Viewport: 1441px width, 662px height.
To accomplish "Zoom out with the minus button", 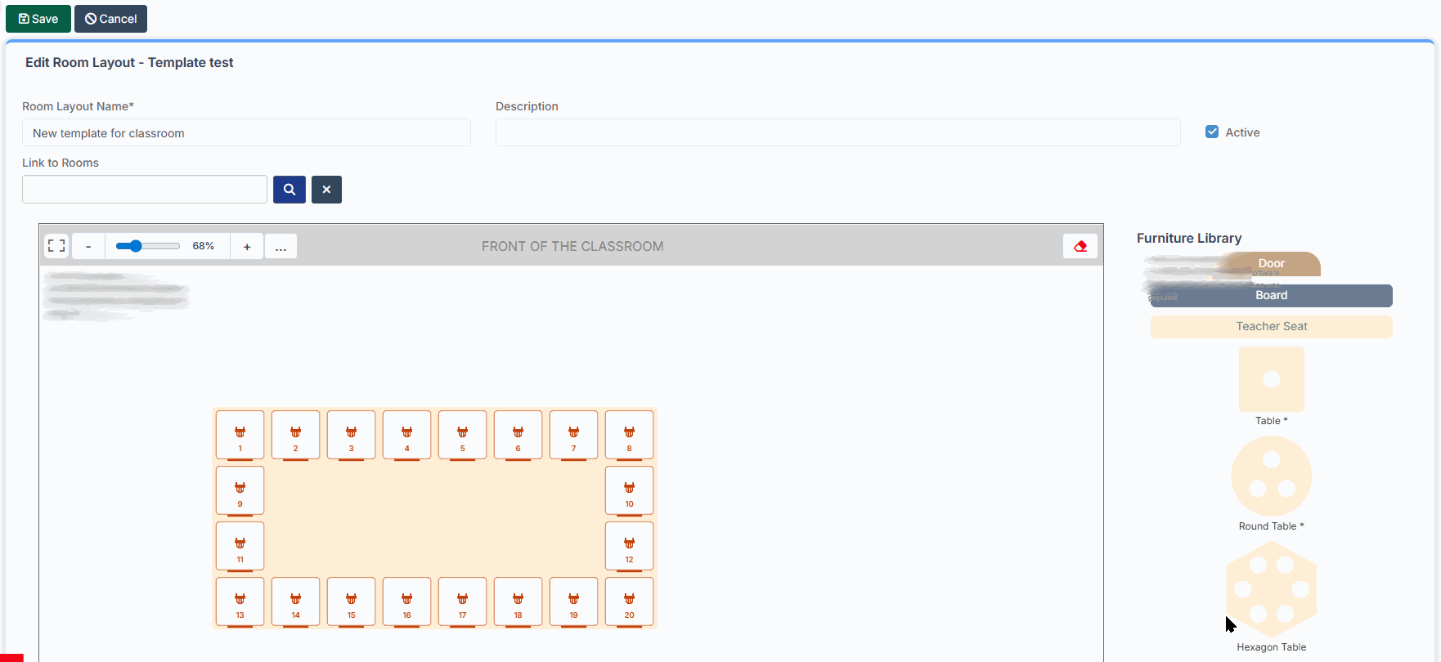I will pyautogui.click(x=88, y=246).
